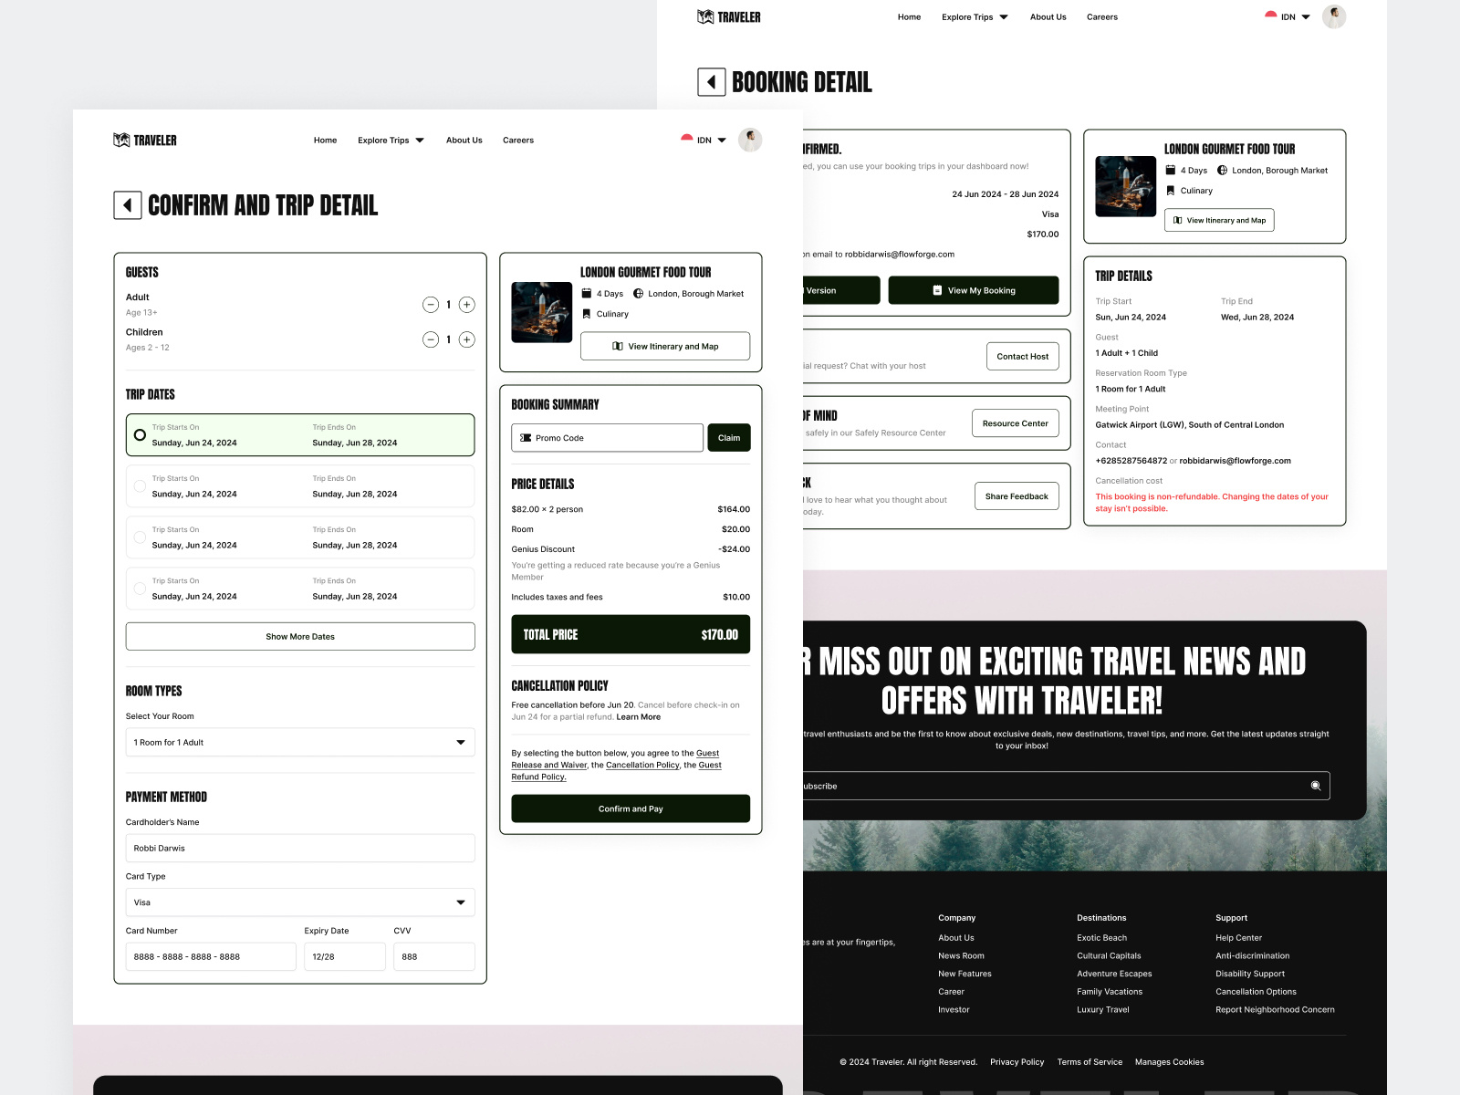Click the back arrow beside Booking Detail
The image size is (1460, 1095).
[710, 82]
